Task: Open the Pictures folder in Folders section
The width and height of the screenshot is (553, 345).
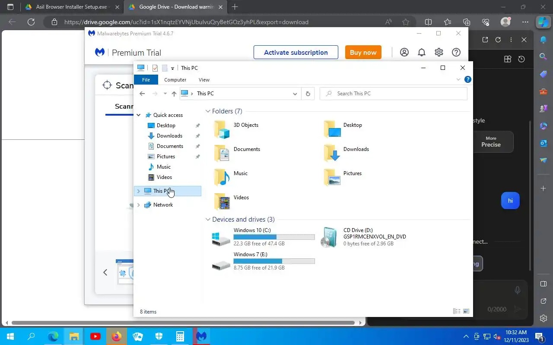Action: tap(343, 178)
